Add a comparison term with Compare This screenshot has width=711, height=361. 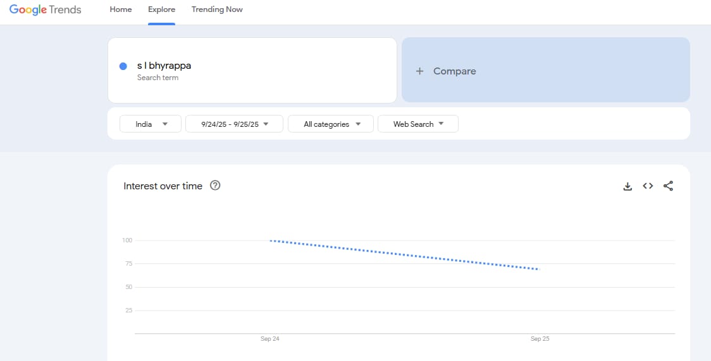tap(545, 70)
